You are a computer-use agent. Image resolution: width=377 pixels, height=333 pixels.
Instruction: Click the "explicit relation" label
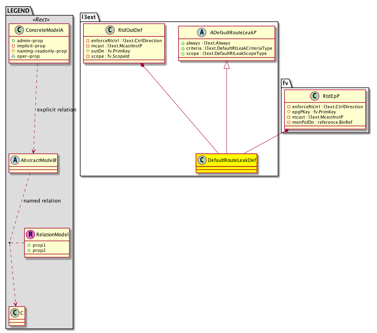pyautogui.click(x=56, y=109)
